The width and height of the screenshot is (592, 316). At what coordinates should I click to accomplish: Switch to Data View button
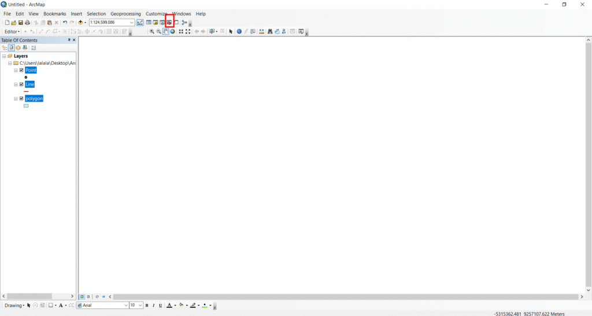tap(82, 297)
